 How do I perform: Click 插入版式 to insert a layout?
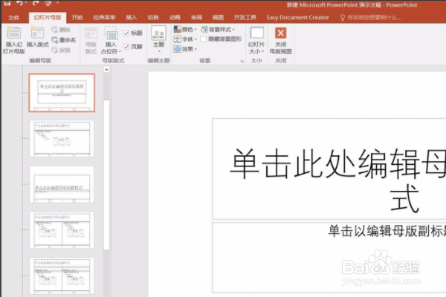38,37
